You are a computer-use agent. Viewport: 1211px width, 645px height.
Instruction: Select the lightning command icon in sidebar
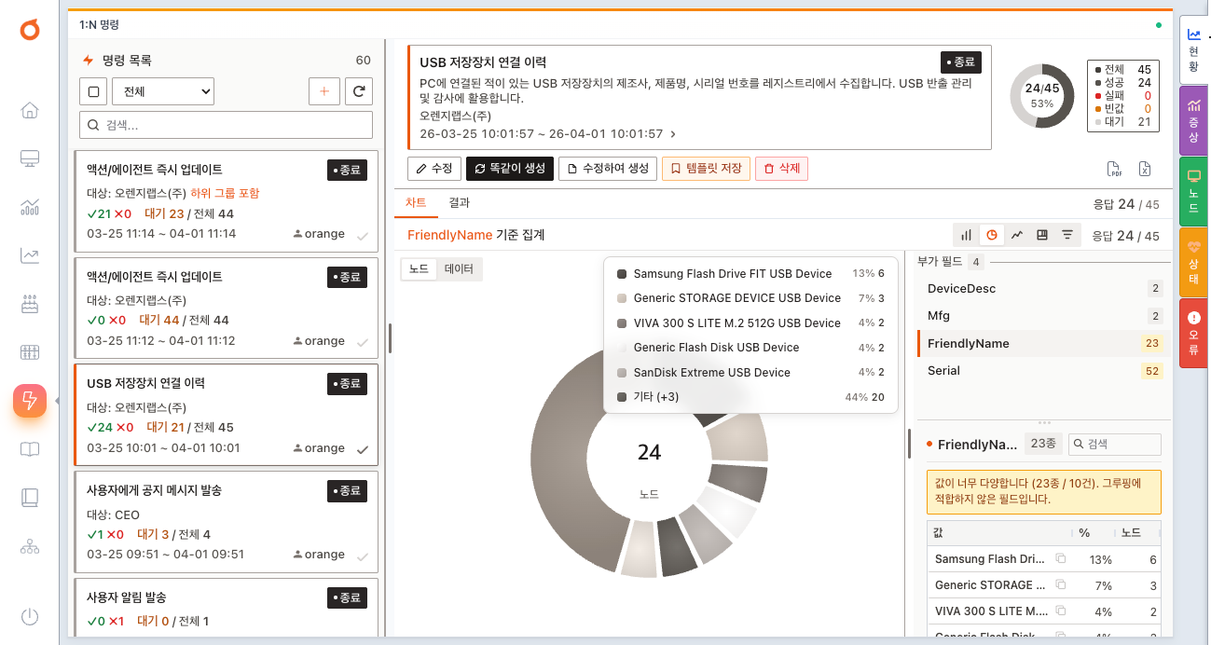click(x=30, y=401)
